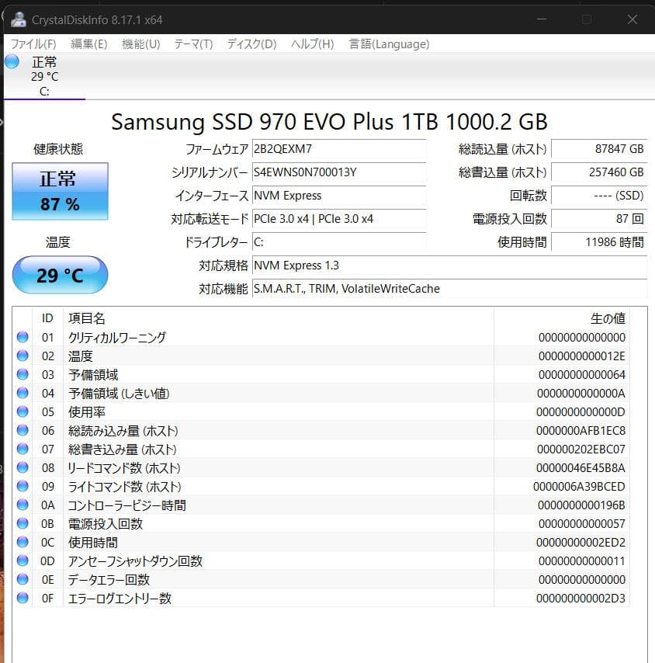Image resolution: width=655 pixels, height=663 pixels.
Task: Open the 機能(U) menu
Action: click(140, 44)
